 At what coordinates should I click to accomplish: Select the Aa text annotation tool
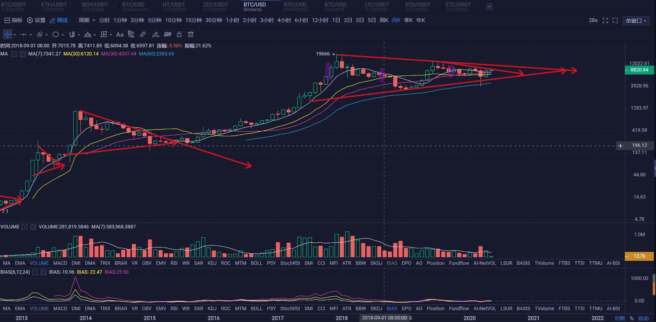120,35
